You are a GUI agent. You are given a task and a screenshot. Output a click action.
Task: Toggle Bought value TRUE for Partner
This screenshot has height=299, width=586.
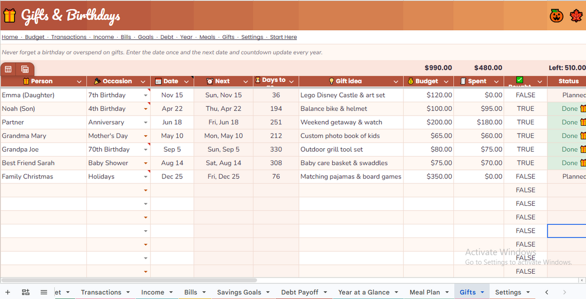pyautogui.click(x=525, y=122)
